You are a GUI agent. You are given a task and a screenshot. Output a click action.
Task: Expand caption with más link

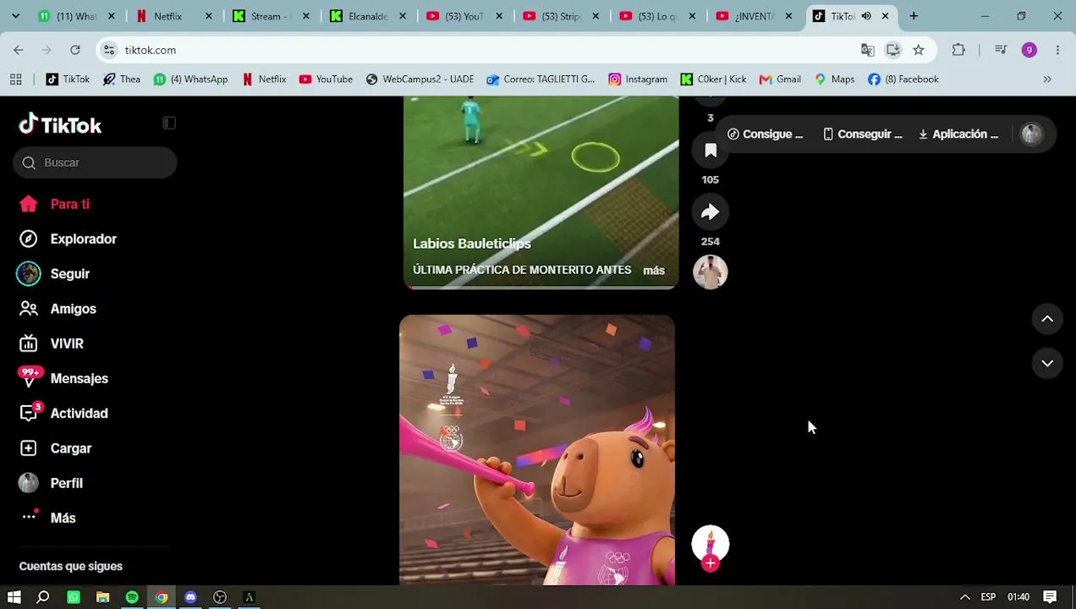click(654, 271)
